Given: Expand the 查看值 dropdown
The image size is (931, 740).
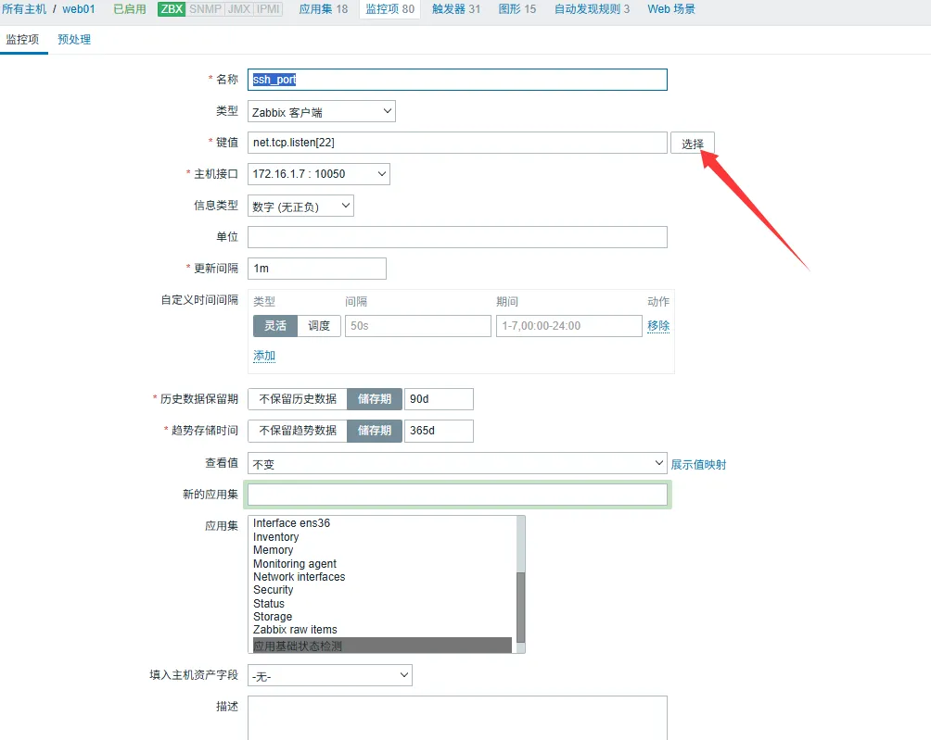Looking at the screenshot, I should [x=457, y=464].
